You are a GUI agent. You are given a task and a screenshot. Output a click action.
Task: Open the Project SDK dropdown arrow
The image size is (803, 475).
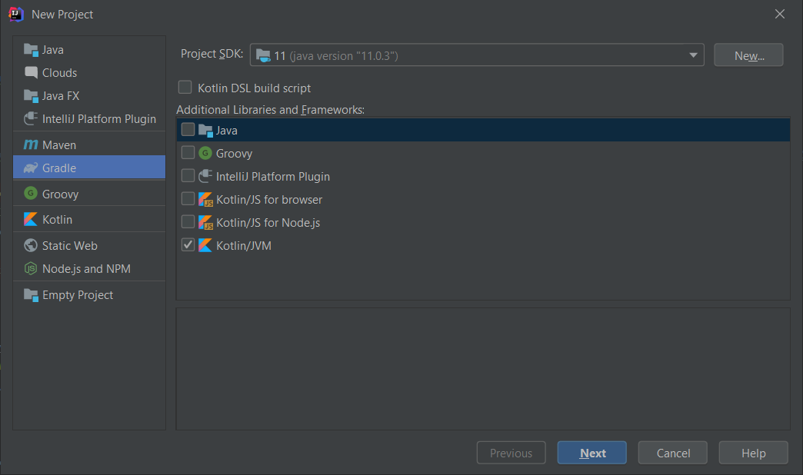[693, 55]
